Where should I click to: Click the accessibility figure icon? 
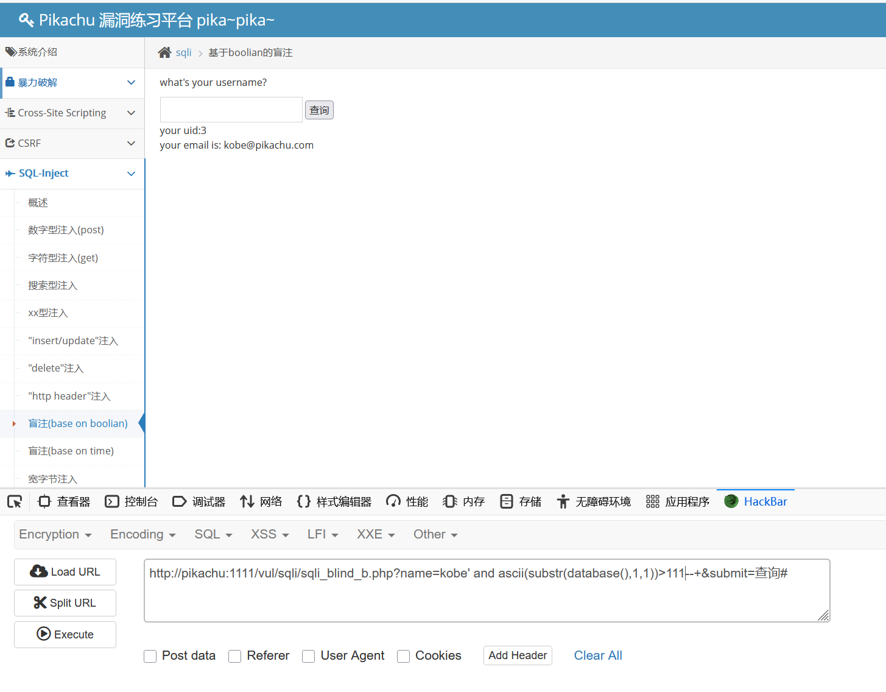[x=563, y=501]
